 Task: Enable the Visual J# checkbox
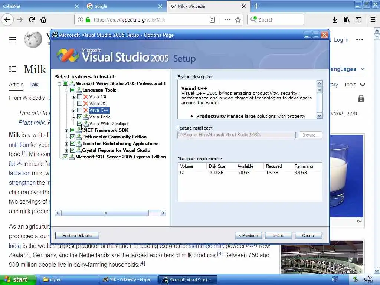79,104
